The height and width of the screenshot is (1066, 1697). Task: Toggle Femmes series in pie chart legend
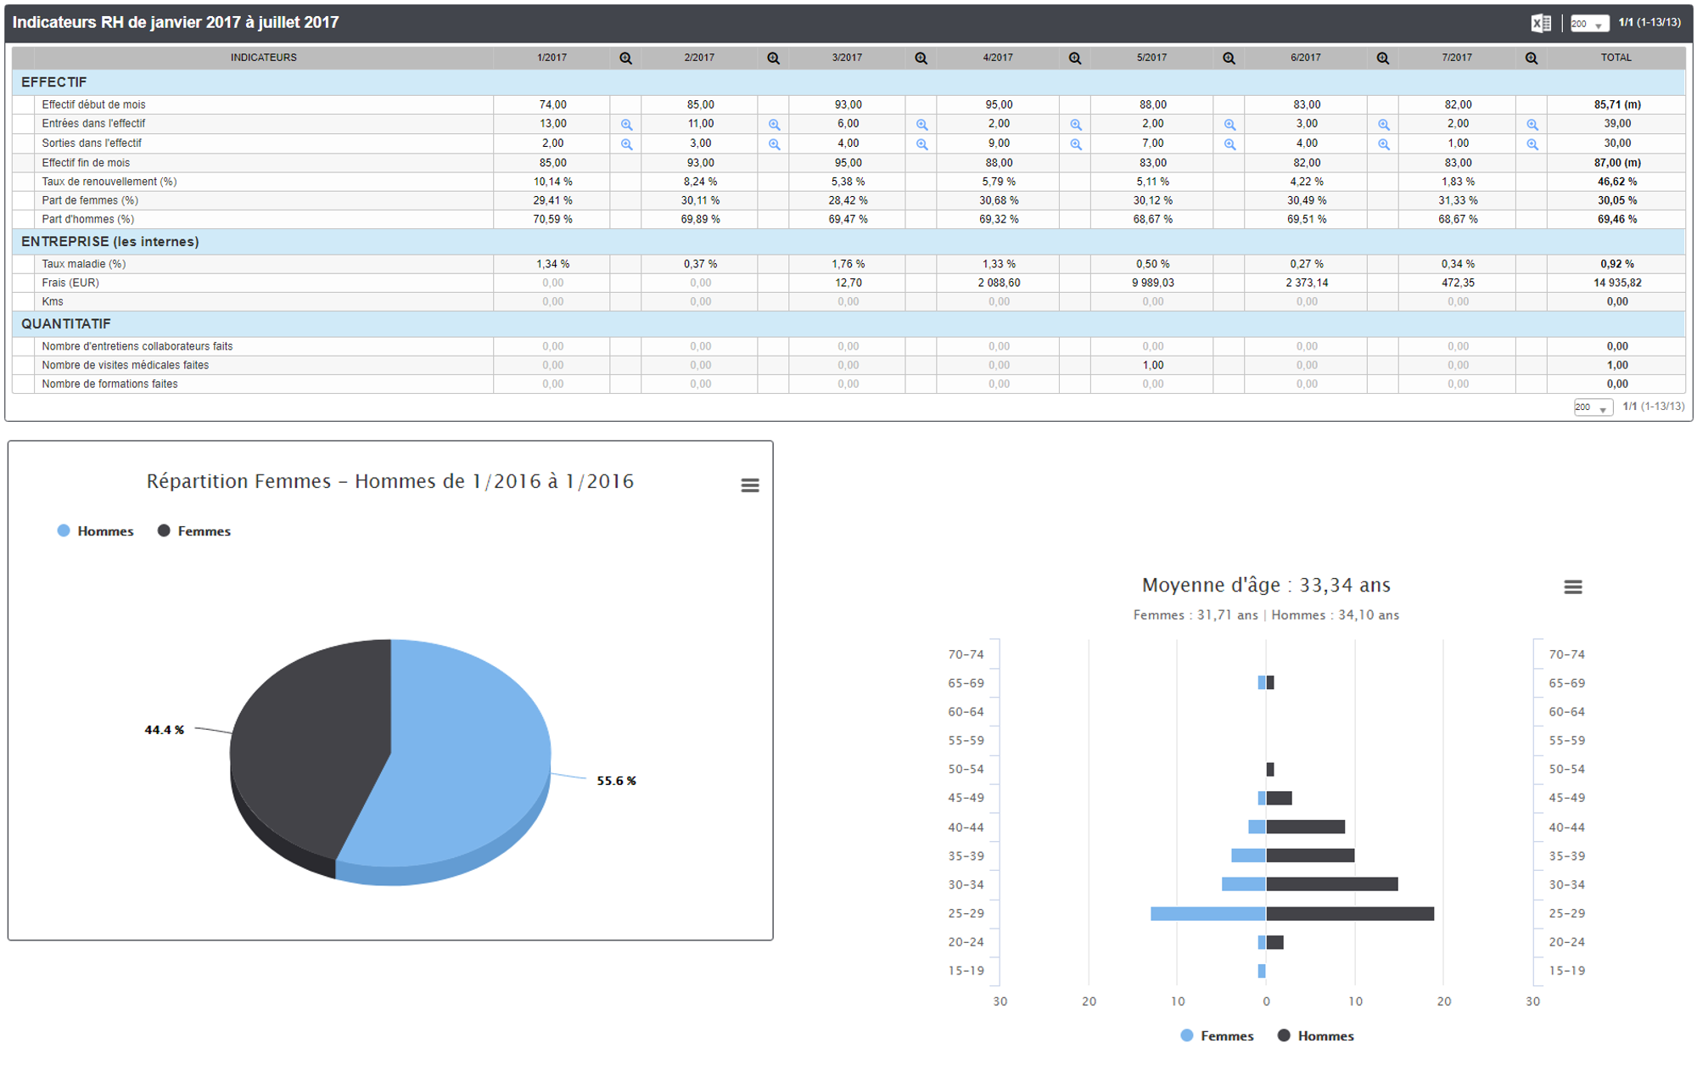(x=194, y=531)
